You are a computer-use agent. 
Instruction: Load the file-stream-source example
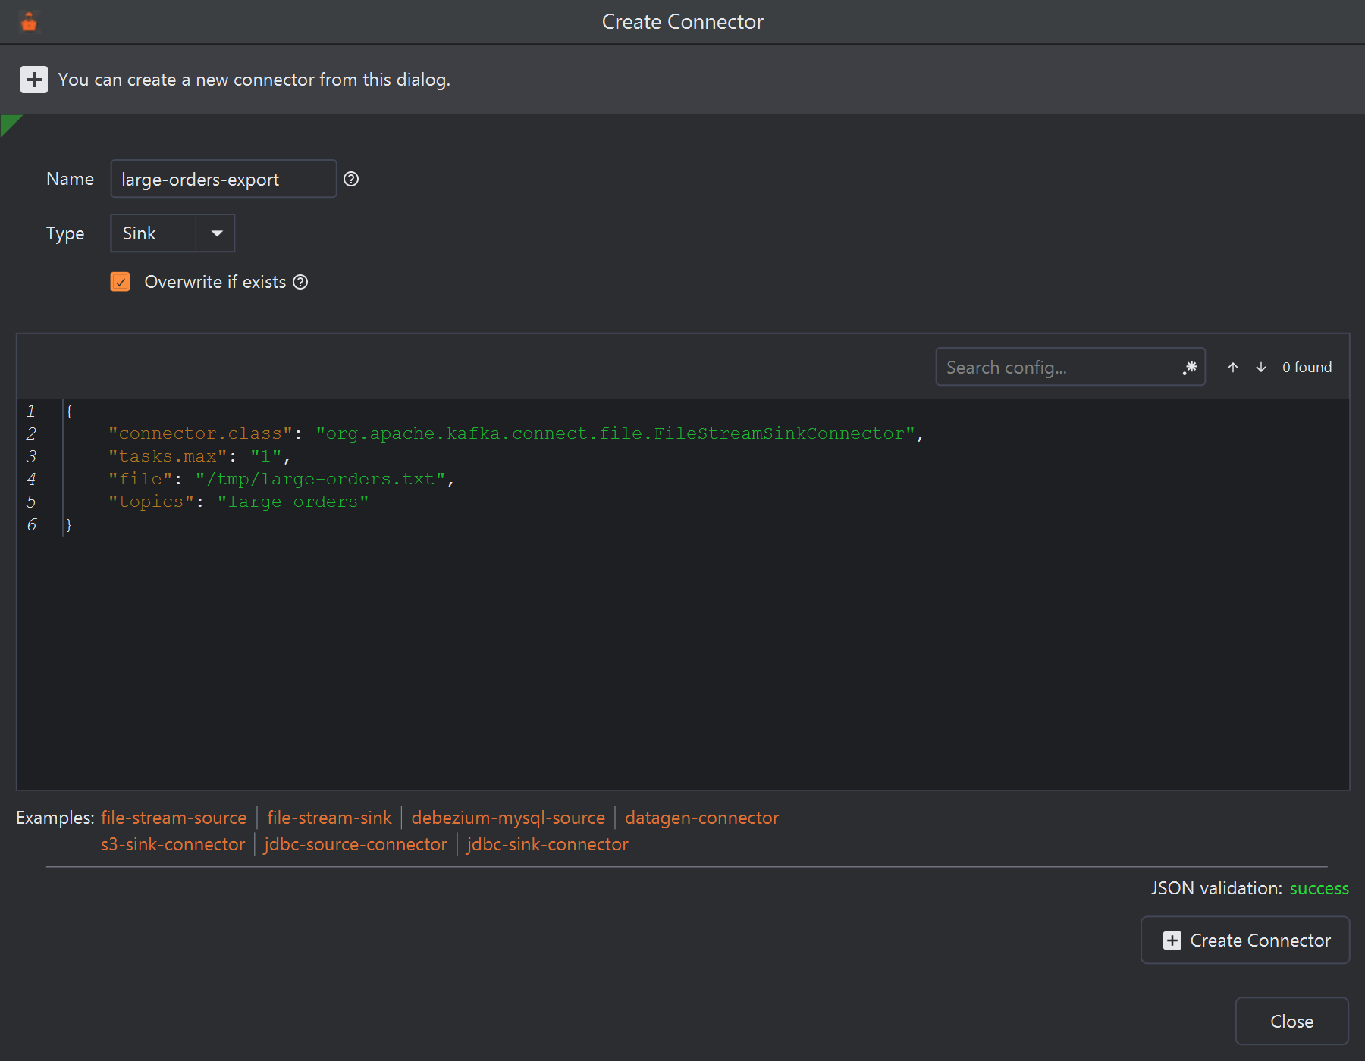point(174,818)
